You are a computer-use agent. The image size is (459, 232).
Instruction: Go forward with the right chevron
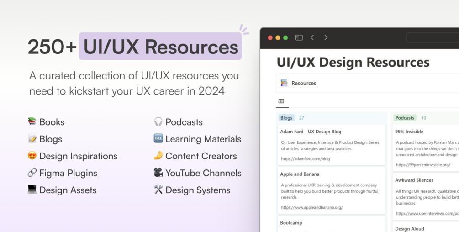coord(326,37)
